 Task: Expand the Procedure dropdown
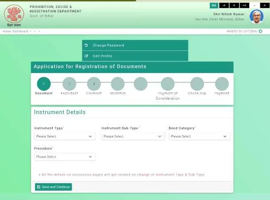pos(65,157)
